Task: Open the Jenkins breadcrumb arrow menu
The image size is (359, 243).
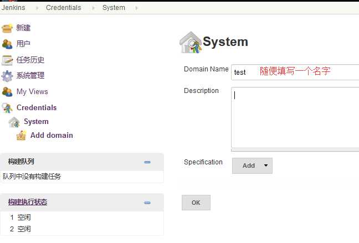Action: pyautogui.click(x=37, y=8)
